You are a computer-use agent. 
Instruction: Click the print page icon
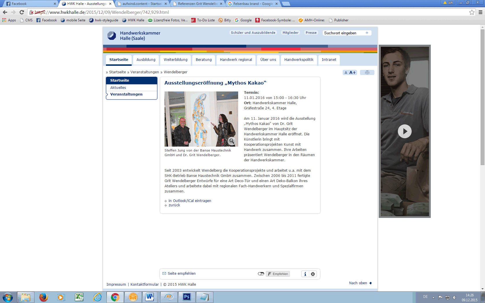(367, 72)
